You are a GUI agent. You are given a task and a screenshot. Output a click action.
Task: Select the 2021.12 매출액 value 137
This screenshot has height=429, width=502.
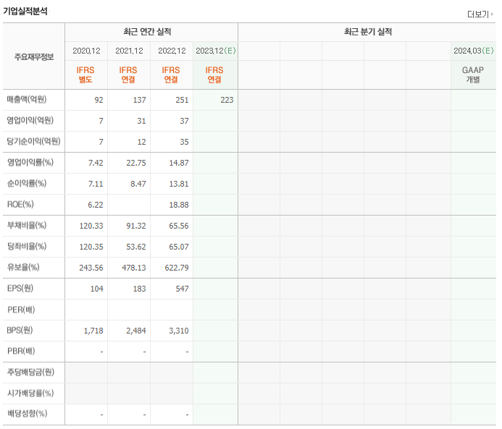(x=140, y=100)
